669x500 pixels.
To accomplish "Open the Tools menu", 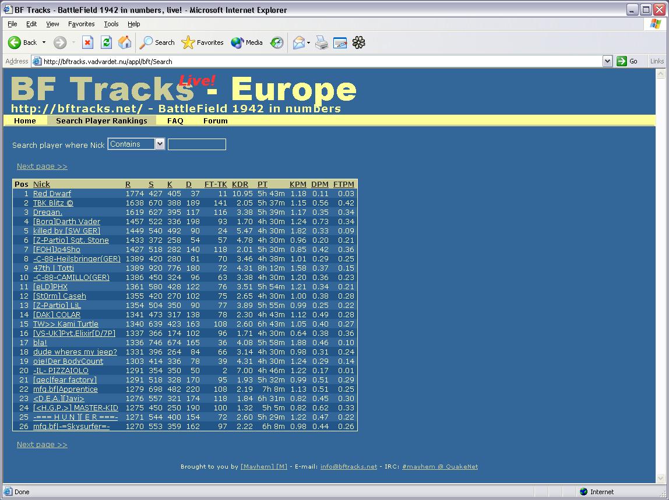I will pos(111,24).
